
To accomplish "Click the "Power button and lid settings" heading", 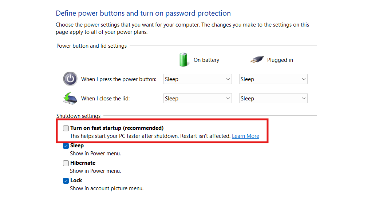I will (x=91, y=46).
